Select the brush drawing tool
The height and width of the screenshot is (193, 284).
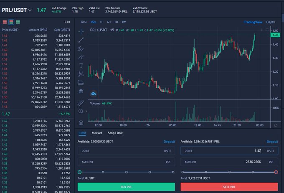81,57
